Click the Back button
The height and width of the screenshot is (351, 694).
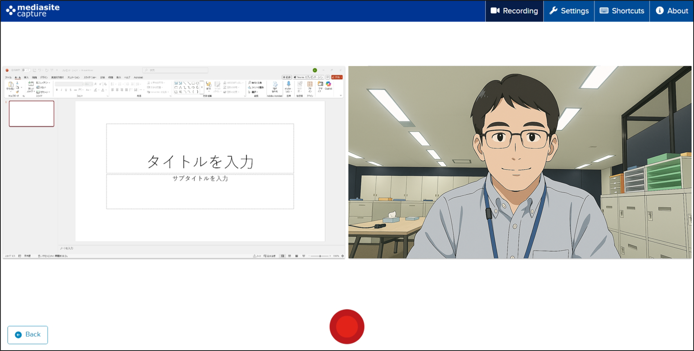pyautogui.click(x=28, y=335)
